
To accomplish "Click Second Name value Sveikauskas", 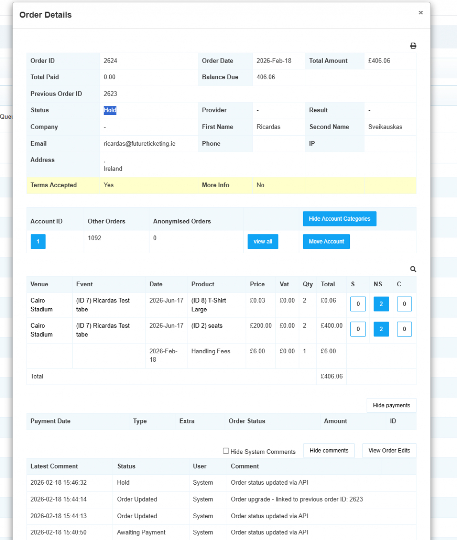I will tap(385, 127).
